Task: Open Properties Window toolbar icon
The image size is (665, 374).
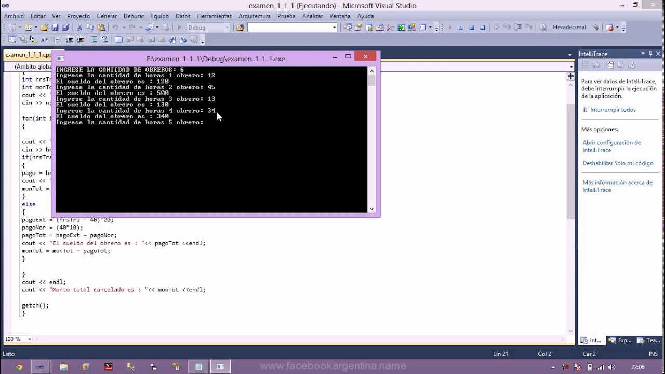Action: click(x=358, y=28)
